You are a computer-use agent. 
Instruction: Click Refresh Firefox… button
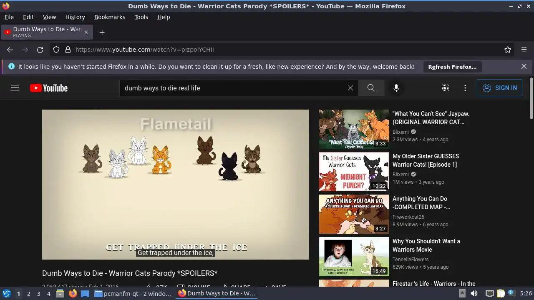[452, 67]
